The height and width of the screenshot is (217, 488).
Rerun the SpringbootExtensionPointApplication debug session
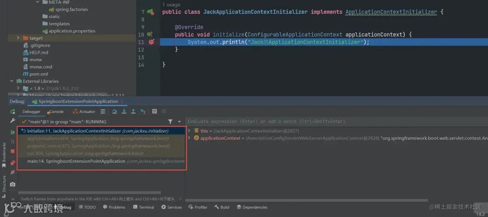pyautogui.click(x=13, y=112)
